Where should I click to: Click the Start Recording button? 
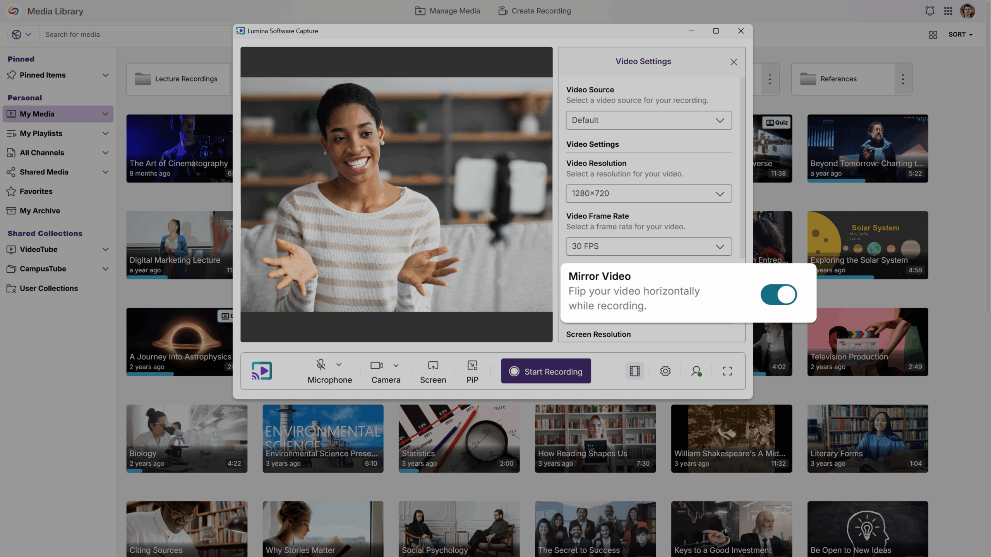tap(546, 371)
